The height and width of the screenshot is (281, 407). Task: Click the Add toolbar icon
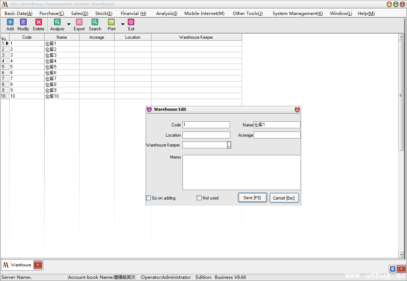point(10,22)
